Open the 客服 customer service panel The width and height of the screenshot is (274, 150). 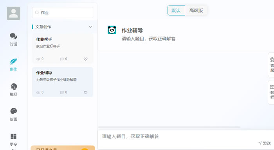tap(271, 65)
